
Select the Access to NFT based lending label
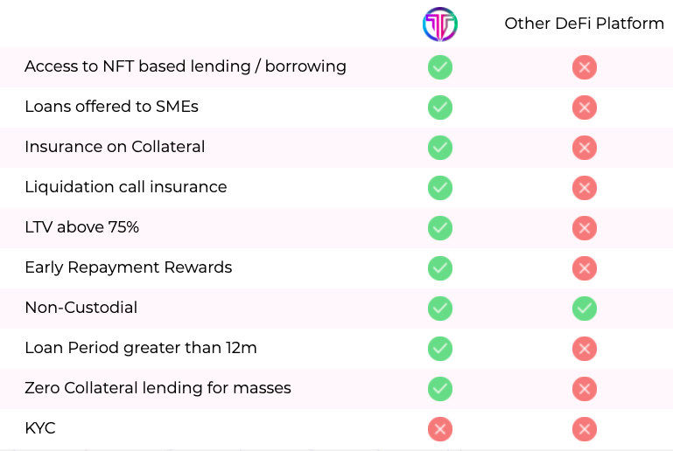tap(186, 66)
